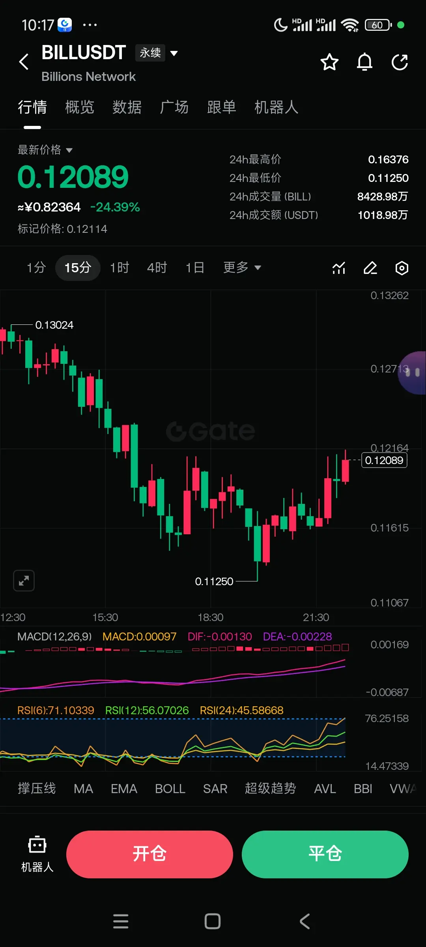The height and width of the screenshot is (947, 426).
Task: Select the 1日 timeframe
Action: coord(195,268)
